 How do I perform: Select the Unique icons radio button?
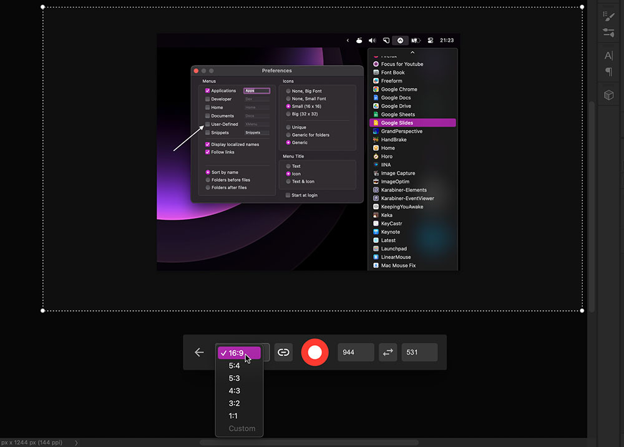(288, 127)
